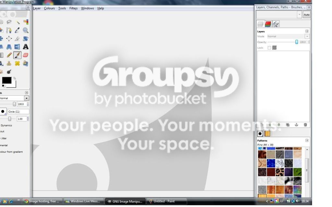Switch to the Patterns tab in lower dock
Image resolution: width=332 pixels, height=207 pixels.
click(267, 134)
